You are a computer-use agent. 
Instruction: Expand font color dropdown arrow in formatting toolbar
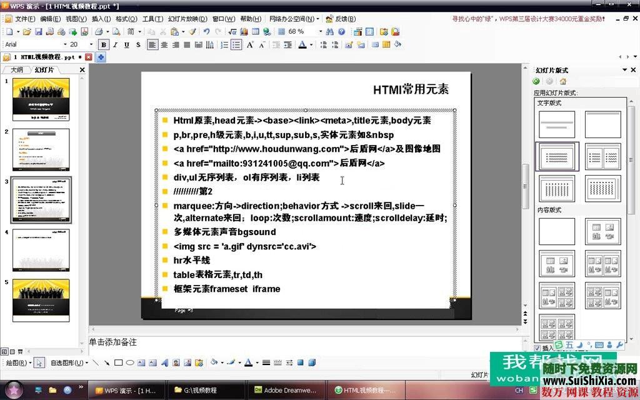(x=311, y=44)
